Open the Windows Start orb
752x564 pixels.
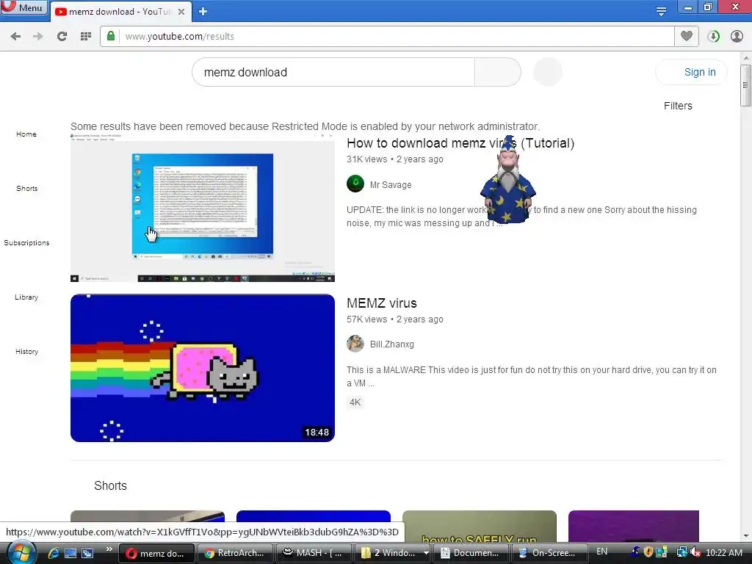point(21,552)
